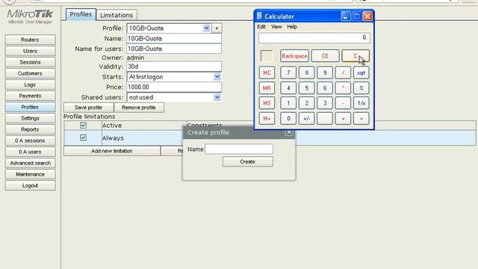Toggle checkbox on the Always limitation row
The image size is (478, 269).
pyautogui.click(x=83, y=137)
